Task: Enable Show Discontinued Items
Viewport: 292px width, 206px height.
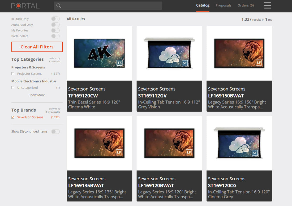Action: 55,131
